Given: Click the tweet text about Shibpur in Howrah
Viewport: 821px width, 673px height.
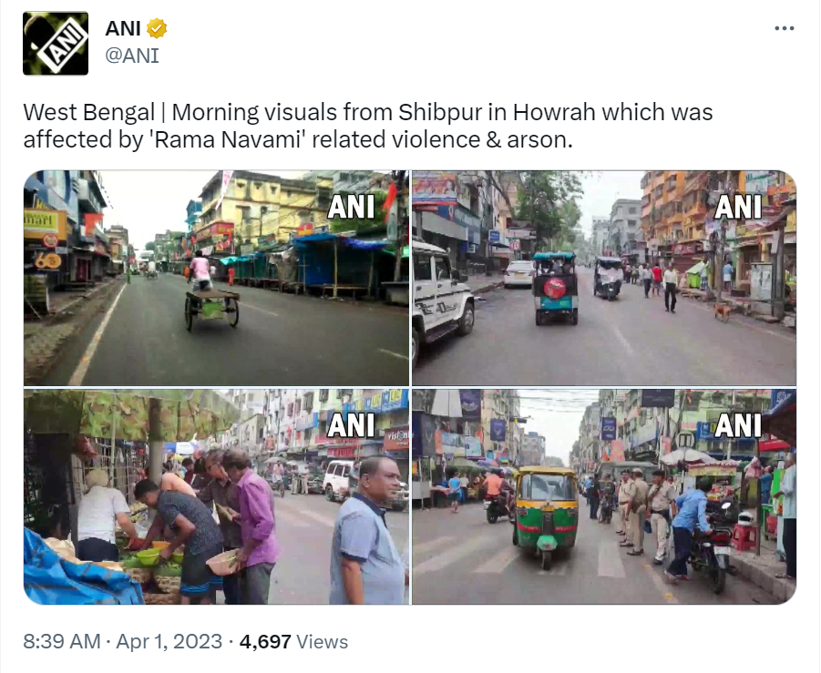Looking at the screenshot, I should click(x=367, y=126).
